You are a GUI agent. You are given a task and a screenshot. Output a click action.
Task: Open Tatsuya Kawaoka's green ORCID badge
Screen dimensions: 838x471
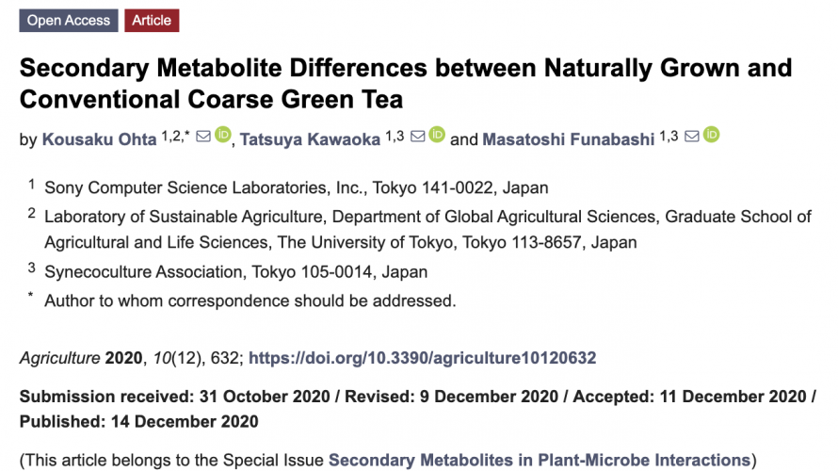(437, 135)
